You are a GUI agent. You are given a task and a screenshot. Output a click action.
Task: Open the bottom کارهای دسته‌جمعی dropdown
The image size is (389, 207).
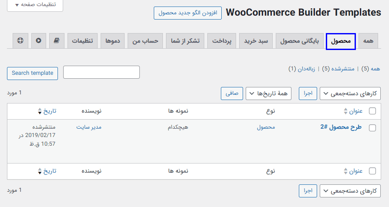point(350,191)
